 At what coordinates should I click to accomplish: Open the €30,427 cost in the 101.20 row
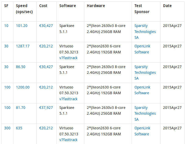(x=46, y=26)
